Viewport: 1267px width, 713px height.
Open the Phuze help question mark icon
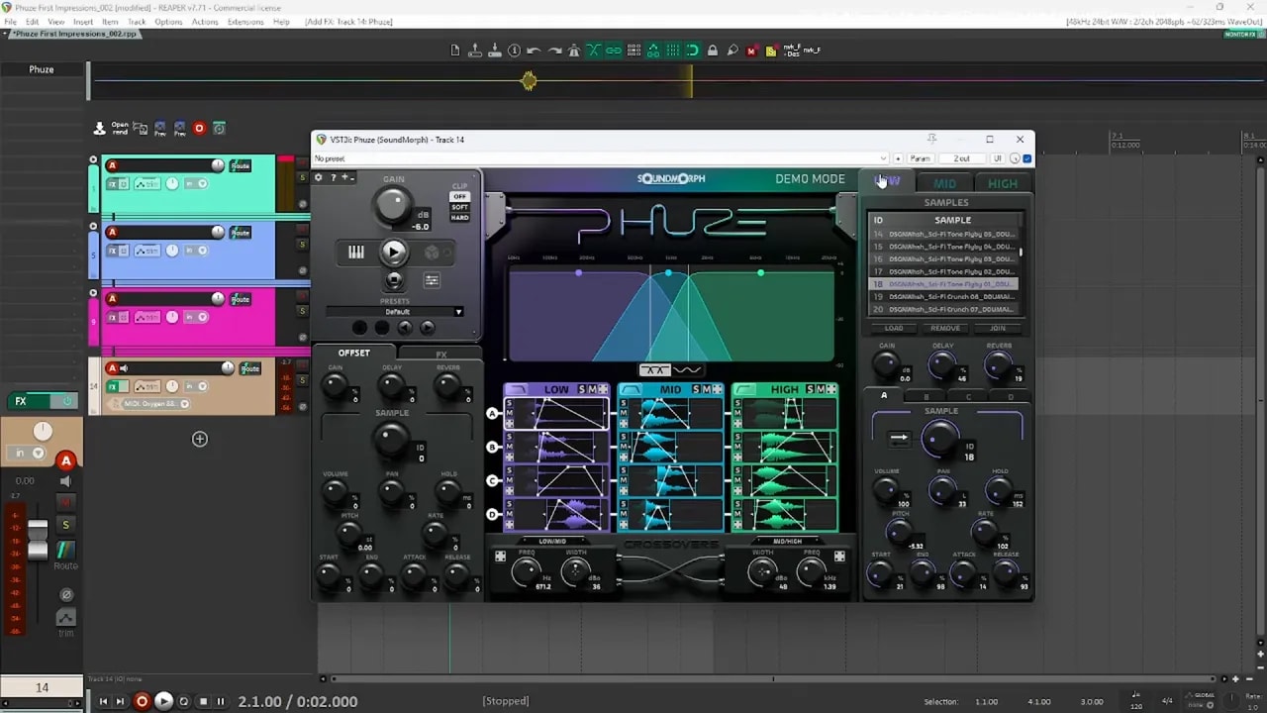click(x=334, y=178)
